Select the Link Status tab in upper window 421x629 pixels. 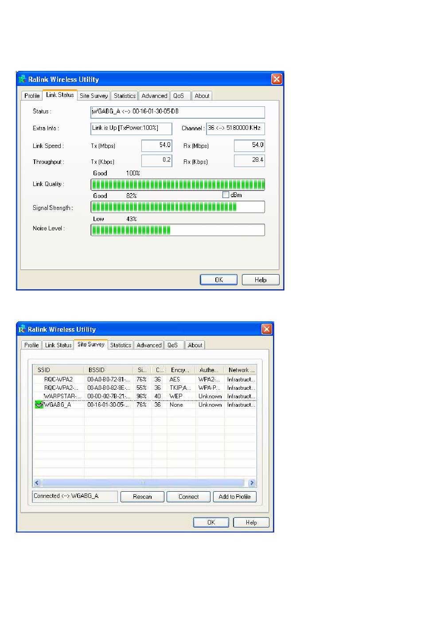coord(60,95)
